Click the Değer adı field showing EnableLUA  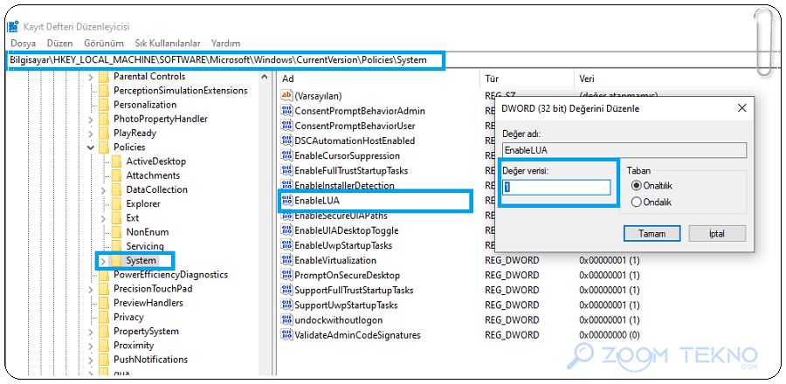coord(624,150)
